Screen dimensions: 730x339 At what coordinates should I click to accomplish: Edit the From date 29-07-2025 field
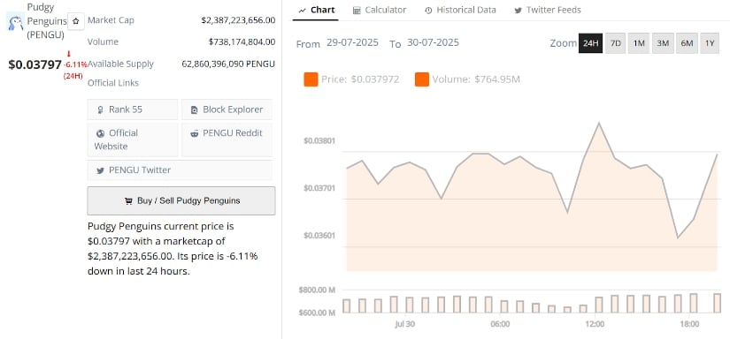[x=352, y=42]
